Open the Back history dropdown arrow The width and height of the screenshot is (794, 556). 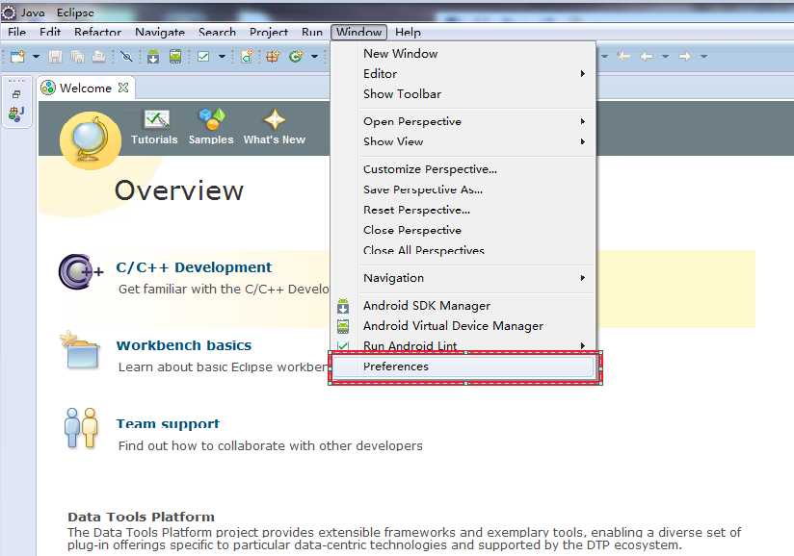click(x=666, y=56)
